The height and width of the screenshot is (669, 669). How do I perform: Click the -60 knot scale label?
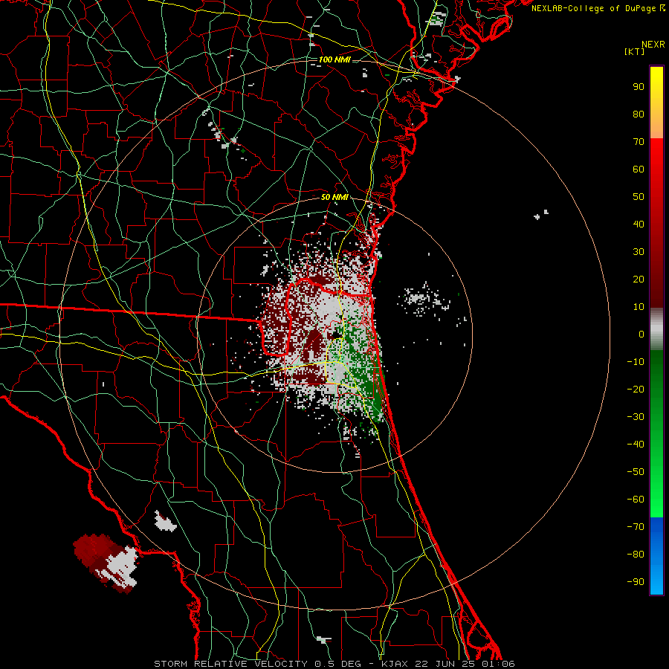636,500
